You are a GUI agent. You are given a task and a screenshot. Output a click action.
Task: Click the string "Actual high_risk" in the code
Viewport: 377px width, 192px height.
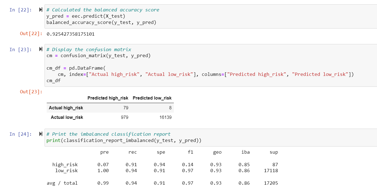click(x=114, y=75)
